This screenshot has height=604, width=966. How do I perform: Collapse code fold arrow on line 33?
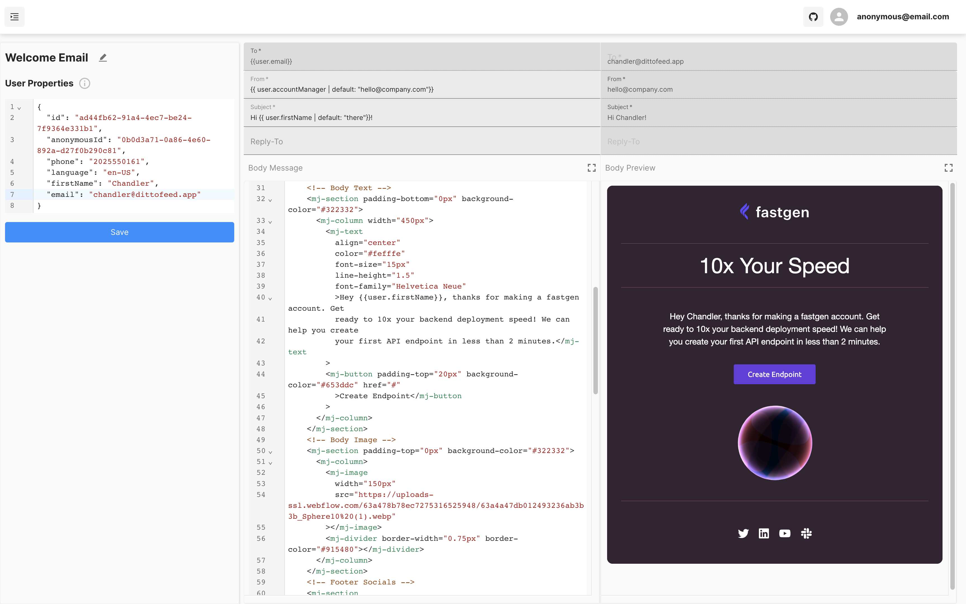(270, 222)
